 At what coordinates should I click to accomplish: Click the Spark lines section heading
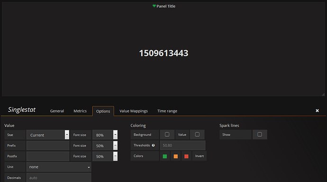tap(229, 126)
